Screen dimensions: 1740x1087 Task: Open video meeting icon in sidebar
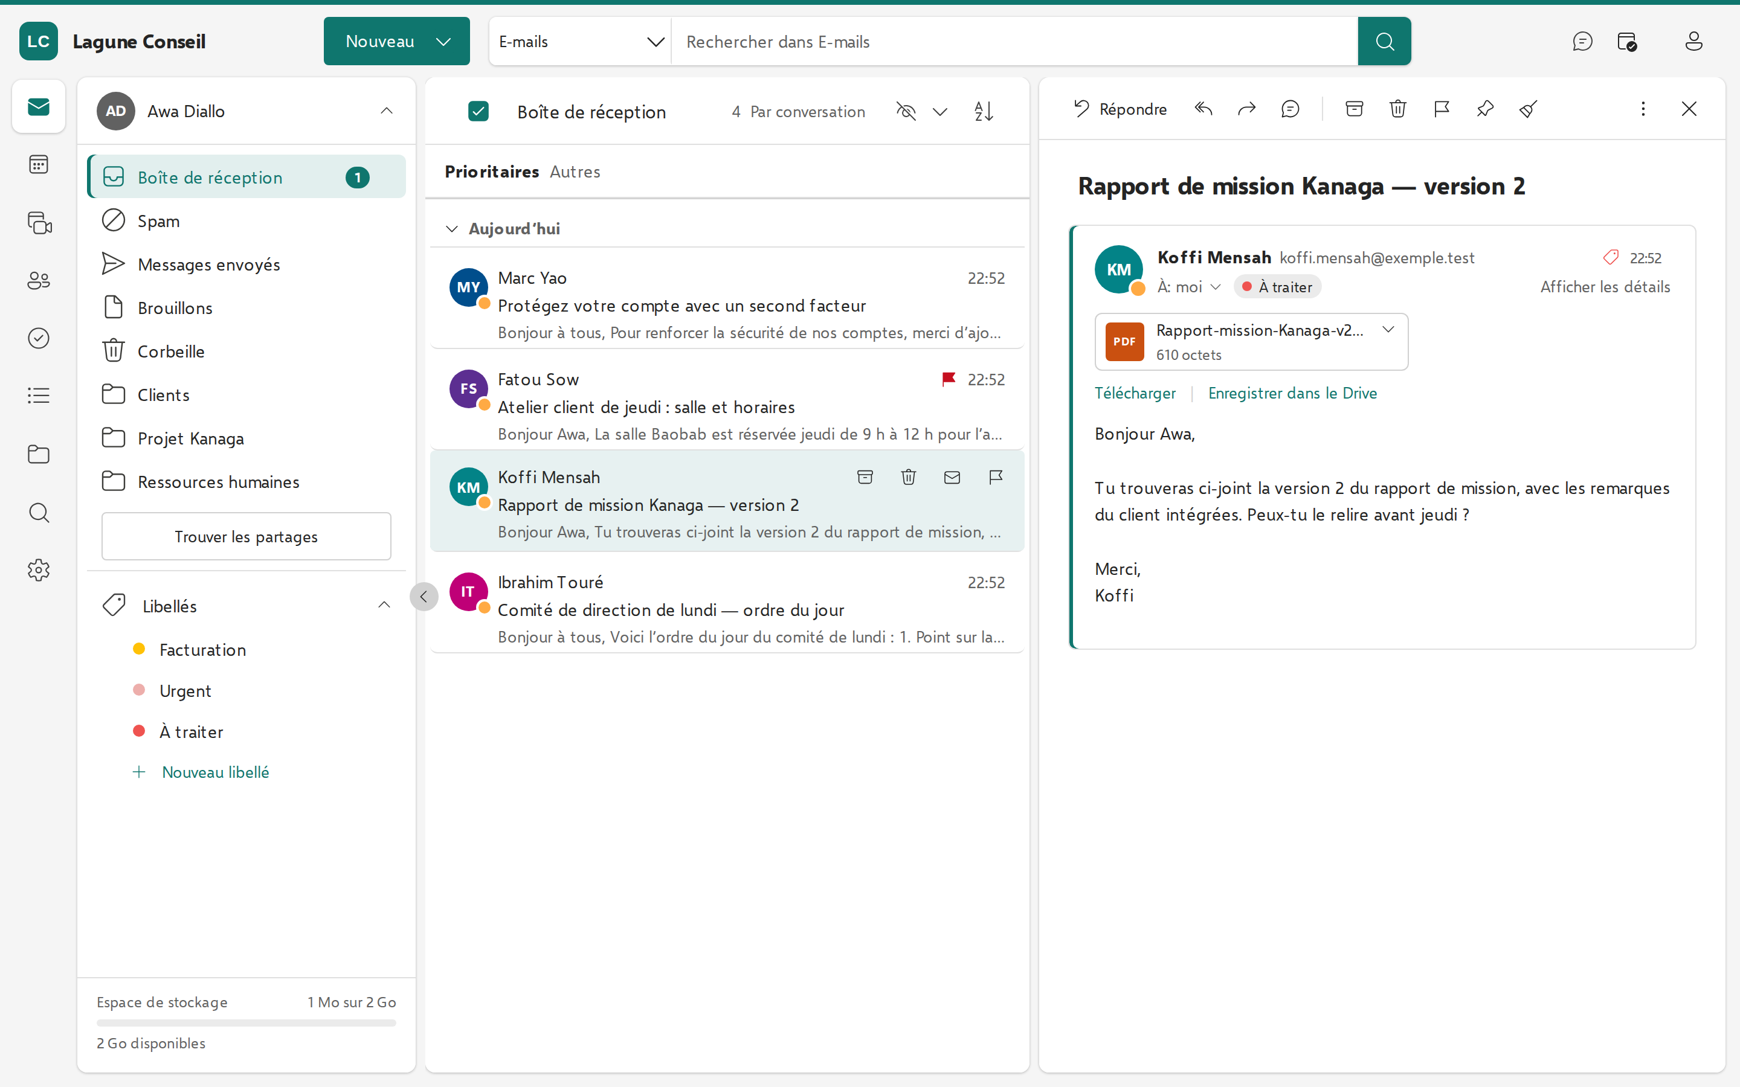tap(39, 223)
